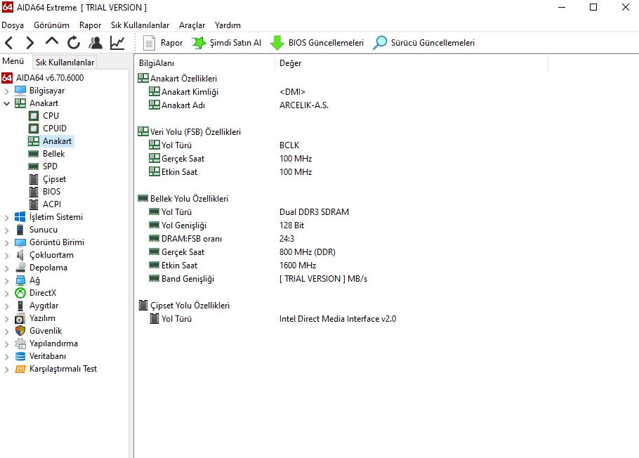The image size is (639, 458).
Task: Click the green star Şimdi Satın Al icon
Action: [199, 43]
